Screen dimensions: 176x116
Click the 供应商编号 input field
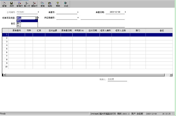[67, 18]
